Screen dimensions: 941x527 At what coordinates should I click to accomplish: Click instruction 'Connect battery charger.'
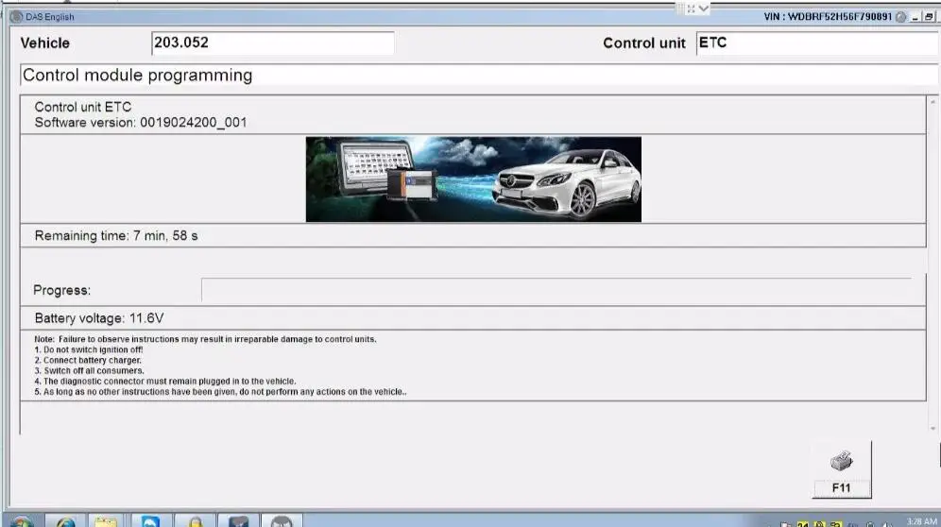(x=88, y=360)
